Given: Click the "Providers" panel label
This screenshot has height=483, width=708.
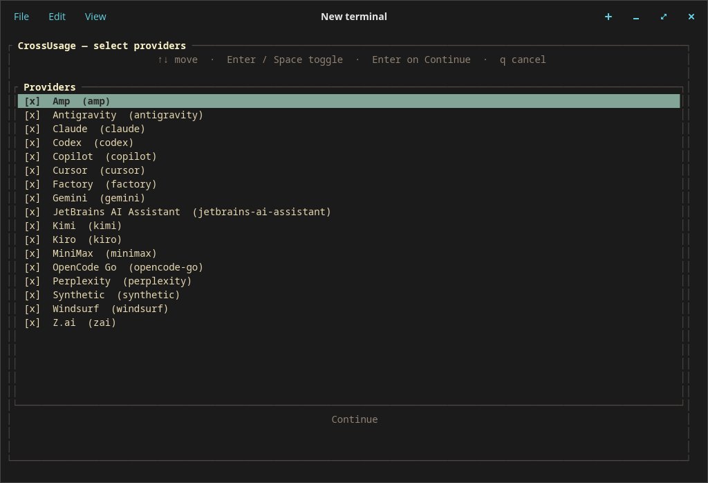Looking at the screenshot, I should tap(50, 87).
